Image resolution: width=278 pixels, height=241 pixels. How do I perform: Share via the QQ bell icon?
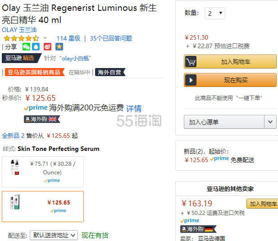point(36,47)
